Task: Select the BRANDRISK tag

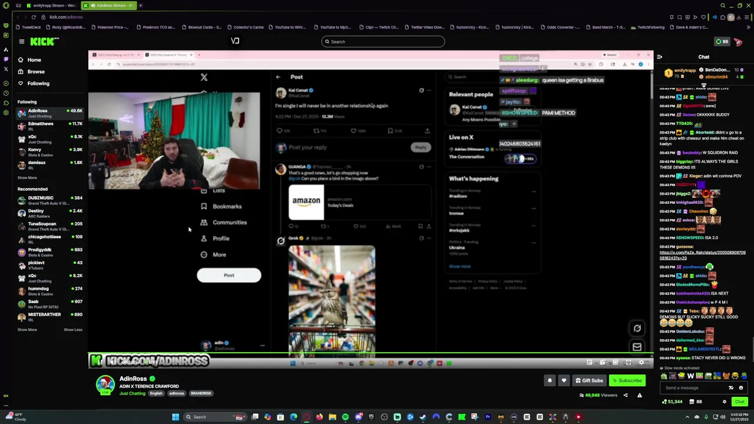Action: pyautogui.click(x=201, y=393)
